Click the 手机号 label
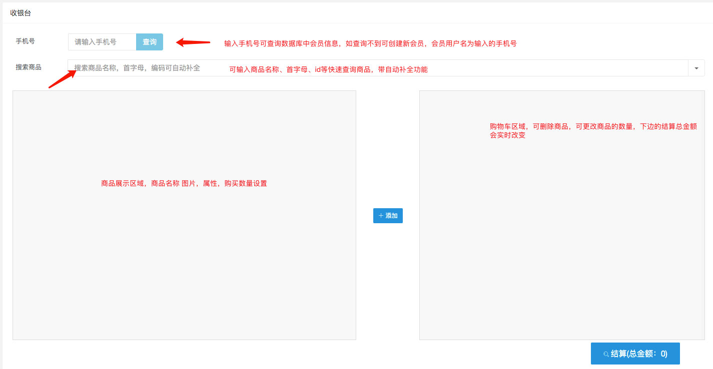Image resolution: width=713 pixels, height=369 pixels. 25,41
